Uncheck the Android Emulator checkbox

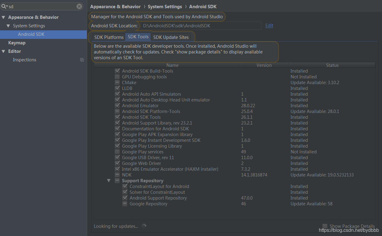point(117,106)
